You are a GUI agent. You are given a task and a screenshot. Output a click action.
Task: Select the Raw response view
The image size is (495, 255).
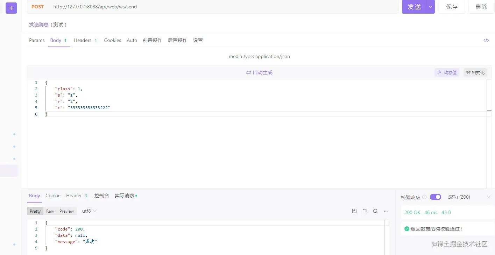(50, 211)
